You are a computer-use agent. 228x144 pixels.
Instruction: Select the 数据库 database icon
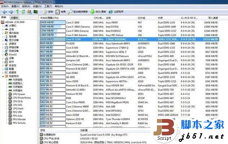[6, 72]
